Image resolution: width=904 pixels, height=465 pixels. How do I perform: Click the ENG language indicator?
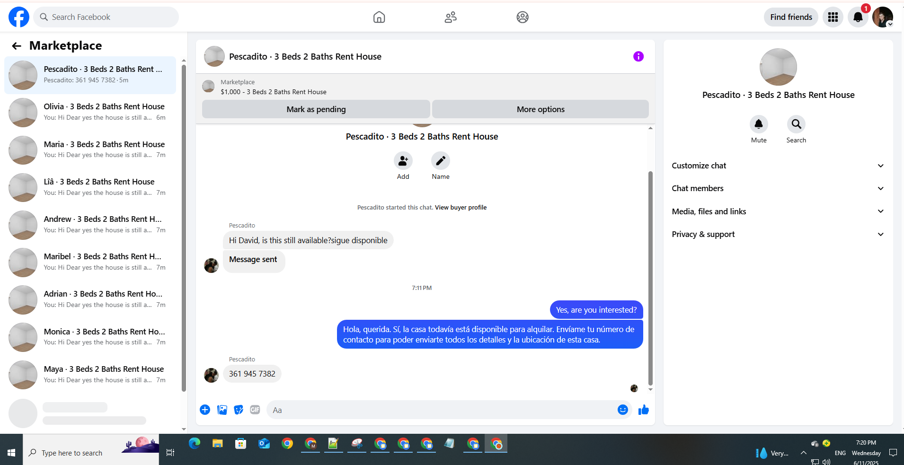(840, 453)
